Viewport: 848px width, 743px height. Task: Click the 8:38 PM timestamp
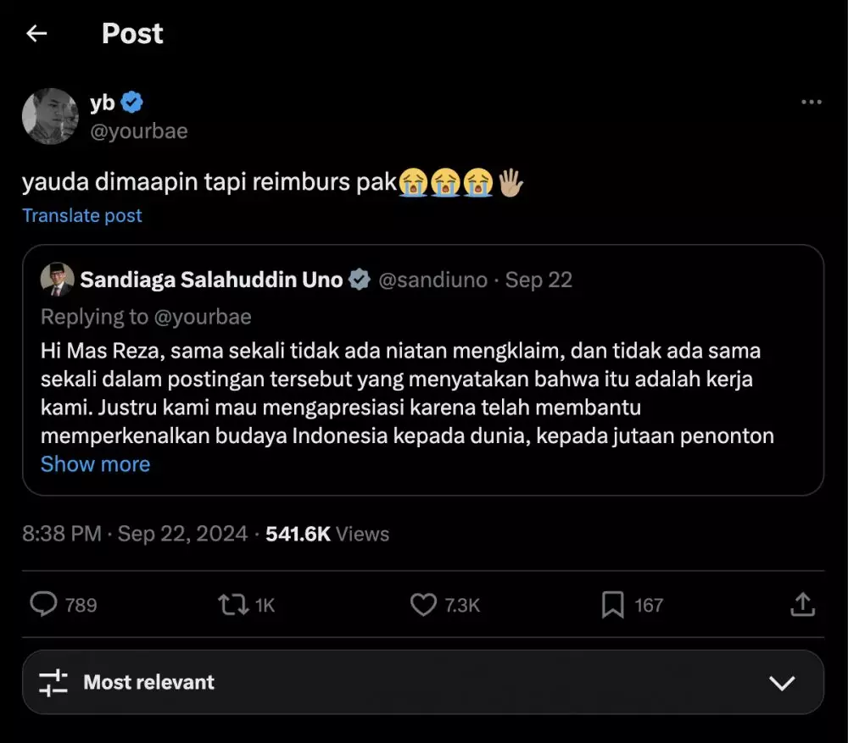point(61,534)
